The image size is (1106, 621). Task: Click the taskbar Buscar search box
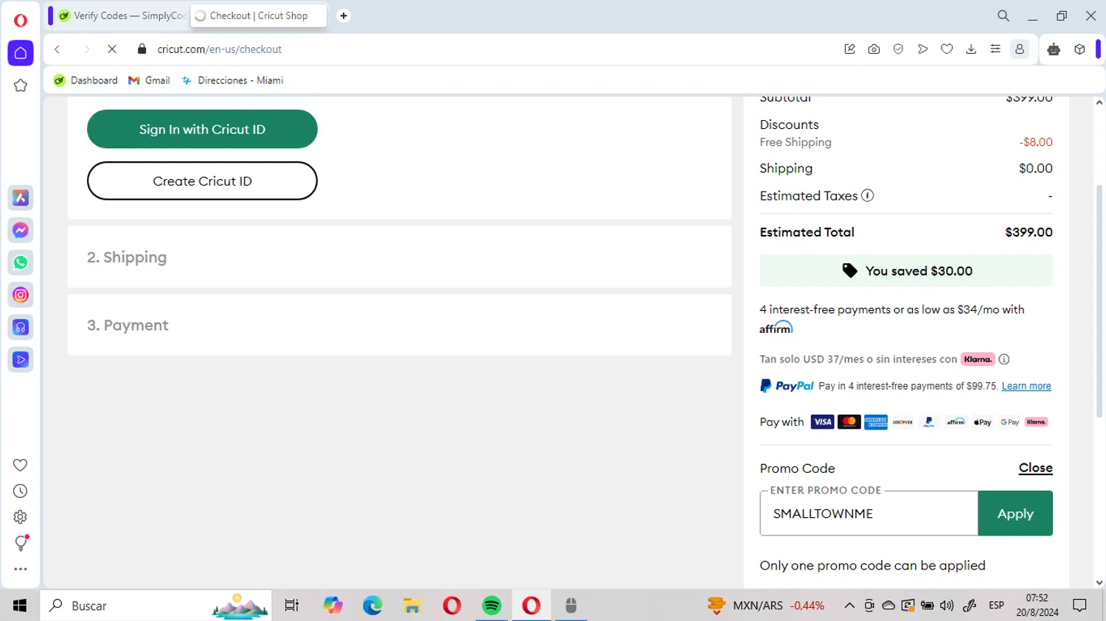coord(156,606)
